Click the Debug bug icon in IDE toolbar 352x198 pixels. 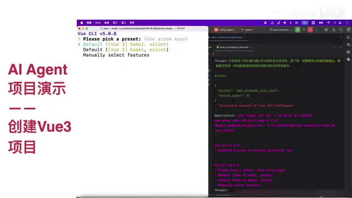pos(304,30)
